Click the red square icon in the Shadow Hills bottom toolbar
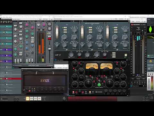Viewport: 154px width, 116px height. coord(73,92)
